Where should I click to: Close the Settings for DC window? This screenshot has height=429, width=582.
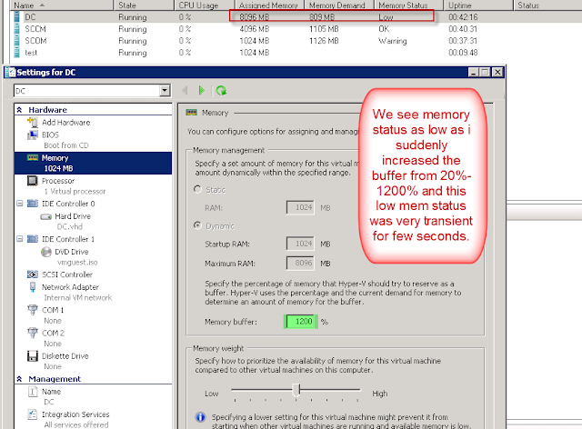coord(497,73)
